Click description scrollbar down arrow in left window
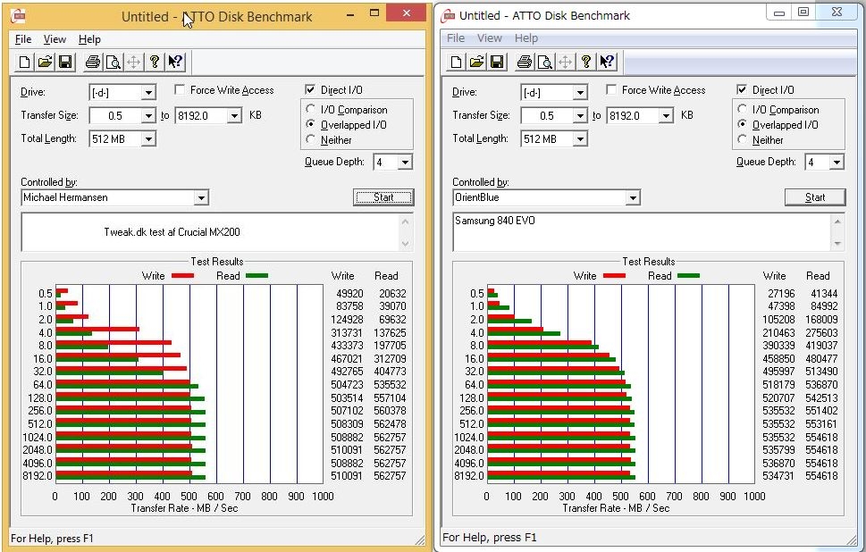The height and width of the screenshot is (552, 866). click(x=406, y=244)
